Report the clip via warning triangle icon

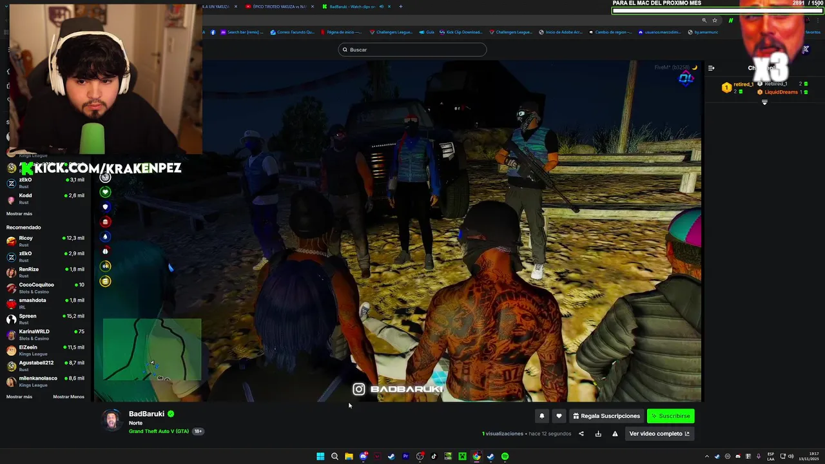(x=615, y=434)
